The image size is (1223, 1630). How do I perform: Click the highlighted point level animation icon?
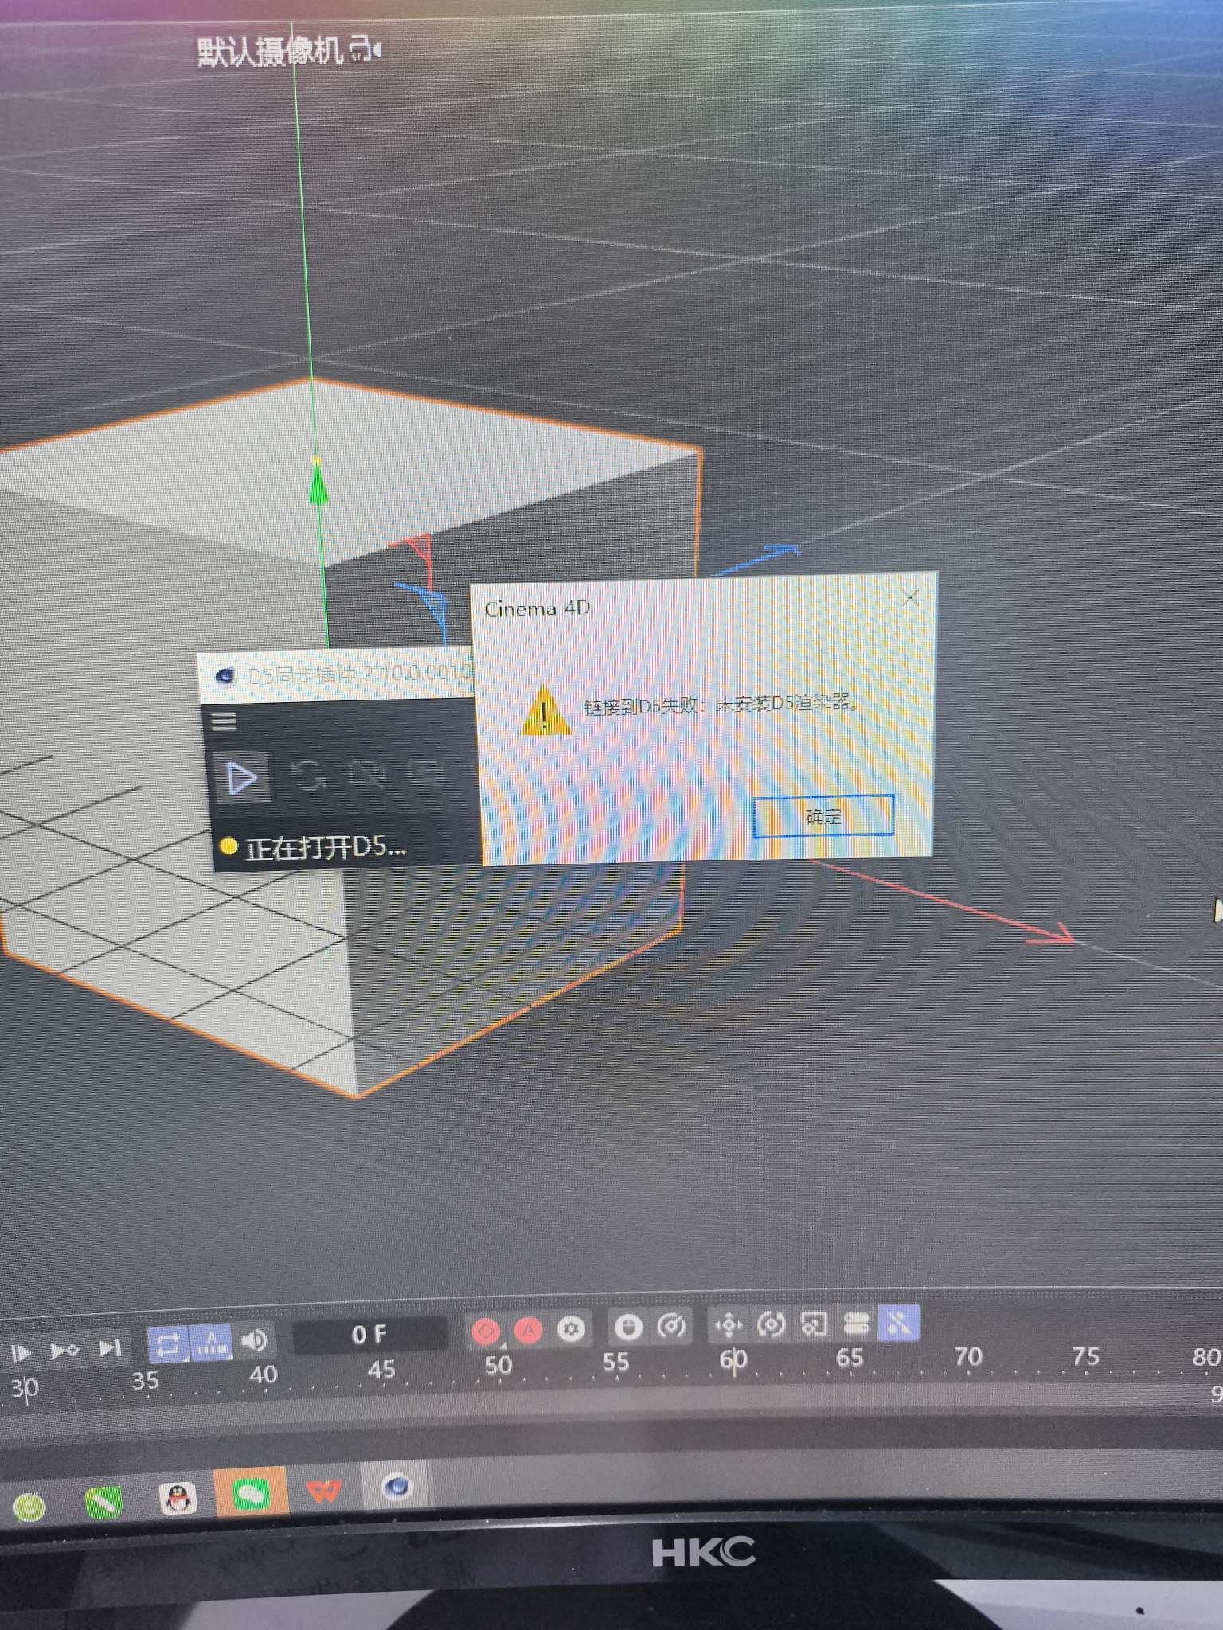(898, 1323)
